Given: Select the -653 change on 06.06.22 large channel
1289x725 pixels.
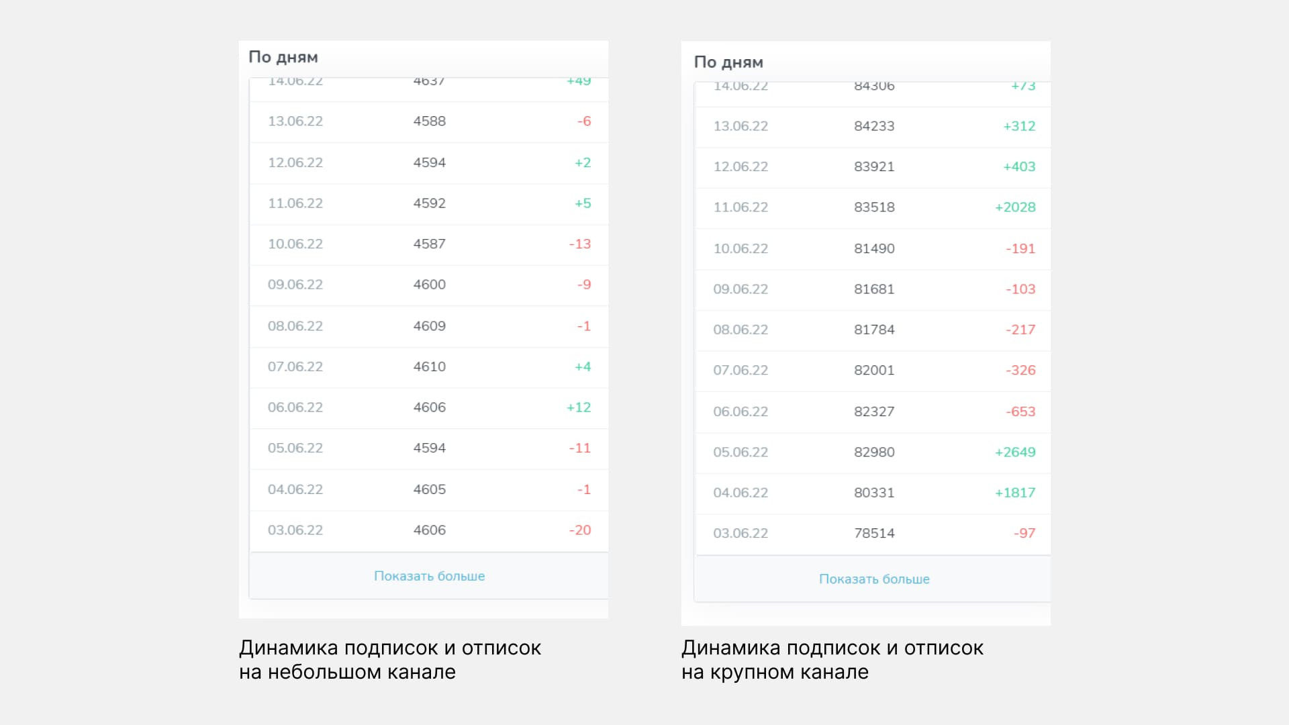Looking at the screenshot, I should 1020,411.
